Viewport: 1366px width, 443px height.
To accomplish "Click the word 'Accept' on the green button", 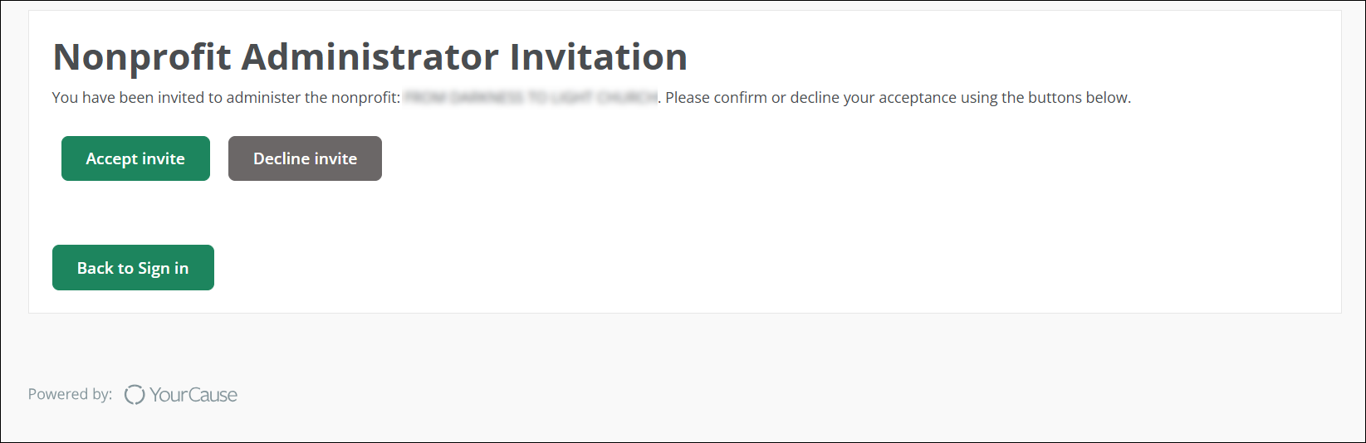I will pos(111,158).
